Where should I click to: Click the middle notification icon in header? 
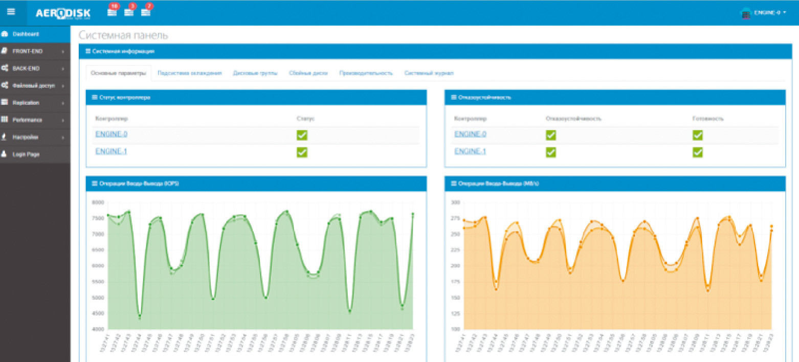(x=129, y=12)
